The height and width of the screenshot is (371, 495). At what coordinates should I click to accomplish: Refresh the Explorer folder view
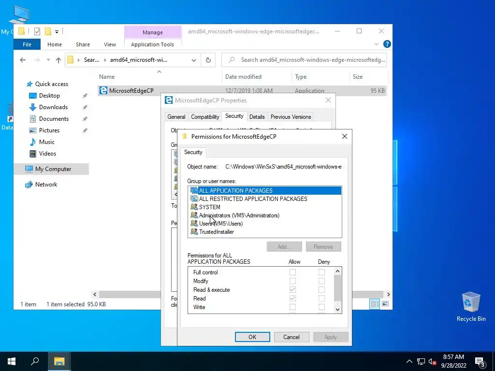[208, 60]
